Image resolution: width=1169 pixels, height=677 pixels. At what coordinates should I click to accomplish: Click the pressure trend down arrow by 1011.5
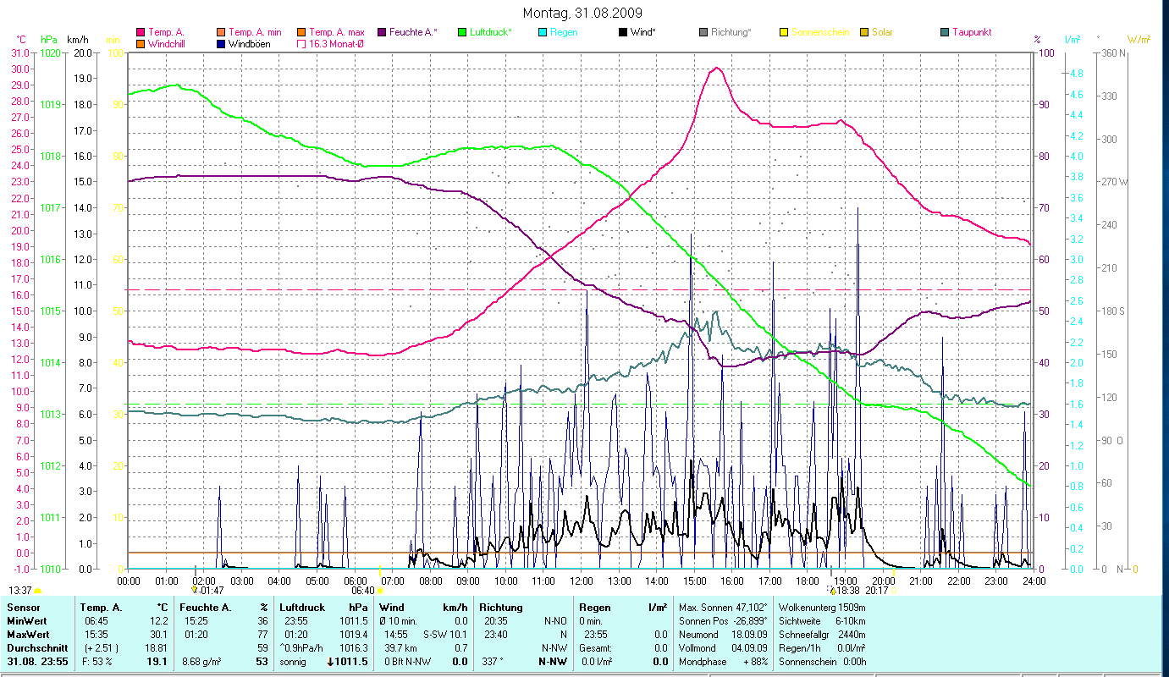(x=329, y=662)
